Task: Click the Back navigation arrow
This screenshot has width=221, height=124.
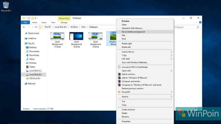Action: coord(24,27)
